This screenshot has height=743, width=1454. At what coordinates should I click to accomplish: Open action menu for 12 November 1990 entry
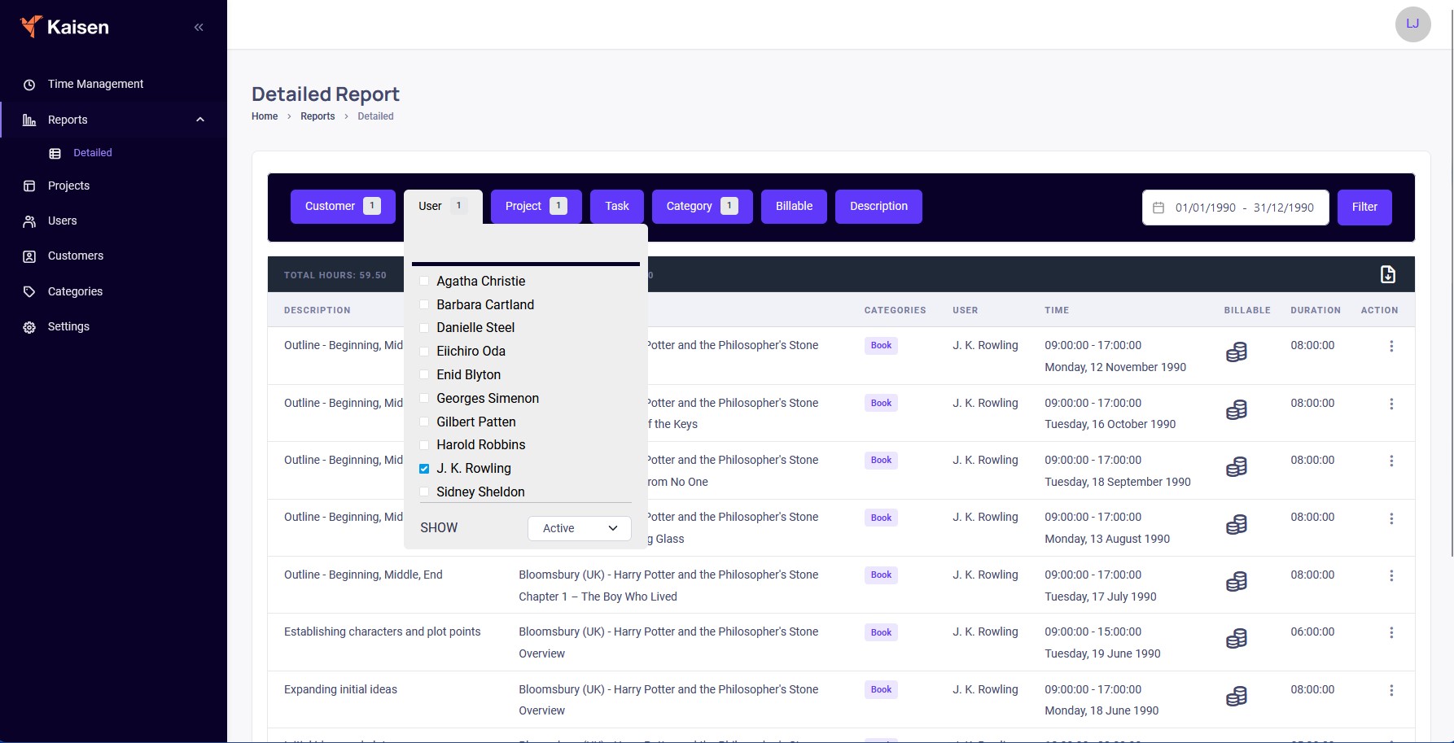[x=1391, y=346]
